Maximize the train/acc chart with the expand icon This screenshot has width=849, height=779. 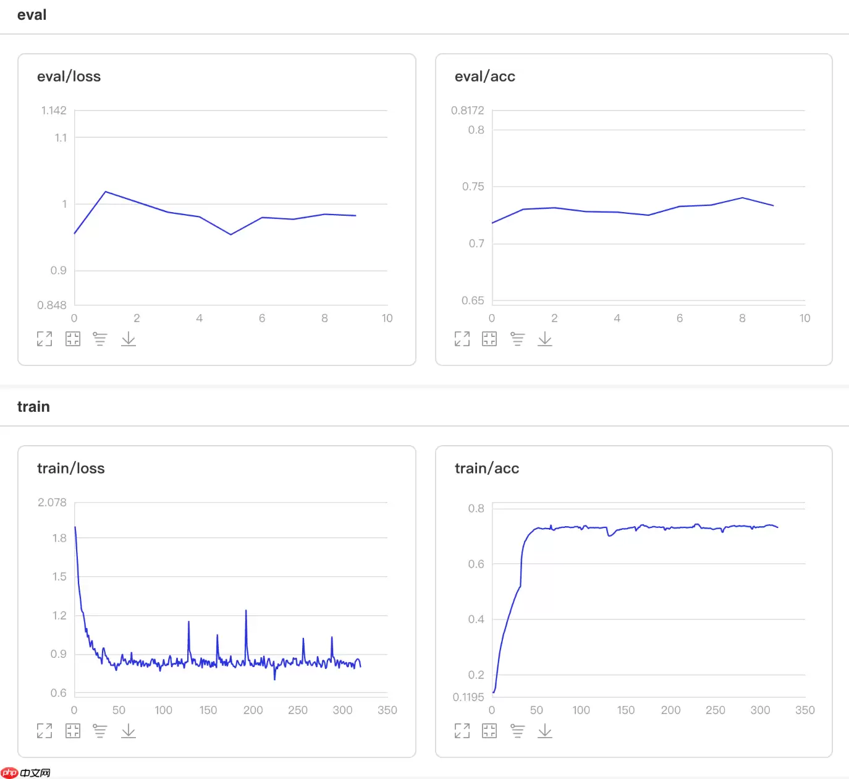pos(462,731)
